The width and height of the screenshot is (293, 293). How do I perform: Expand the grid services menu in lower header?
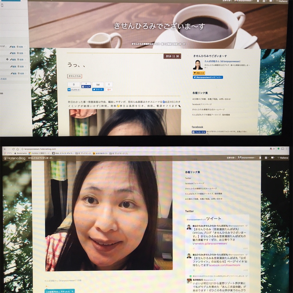coord(266,158)
